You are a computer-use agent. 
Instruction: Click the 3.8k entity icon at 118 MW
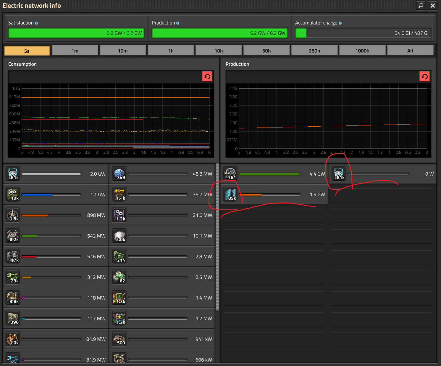13,298
